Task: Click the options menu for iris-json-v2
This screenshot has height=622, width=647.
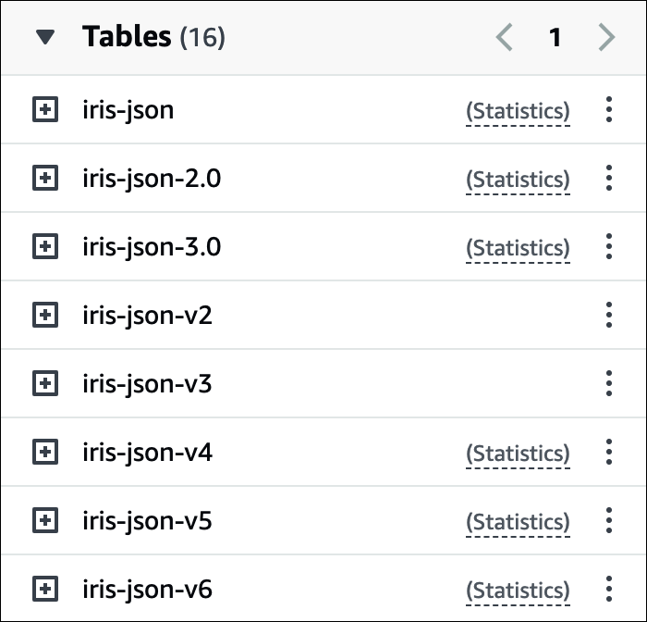Action: click(x=608, y=316)
